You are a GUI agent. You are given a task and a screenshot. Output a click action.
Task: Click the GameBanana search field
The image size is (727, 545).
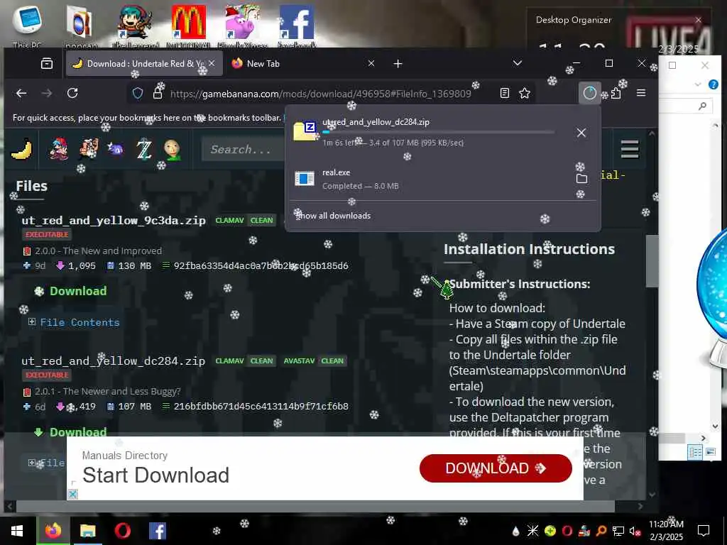(x=244, y=150)
